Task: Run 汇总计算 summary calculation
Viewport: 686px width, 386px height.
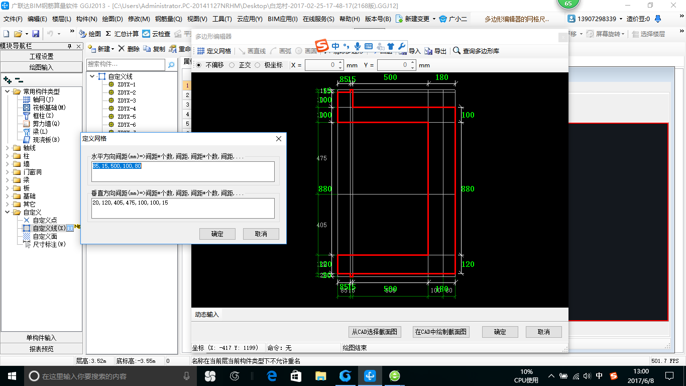Action: click(x=122, y=34)
